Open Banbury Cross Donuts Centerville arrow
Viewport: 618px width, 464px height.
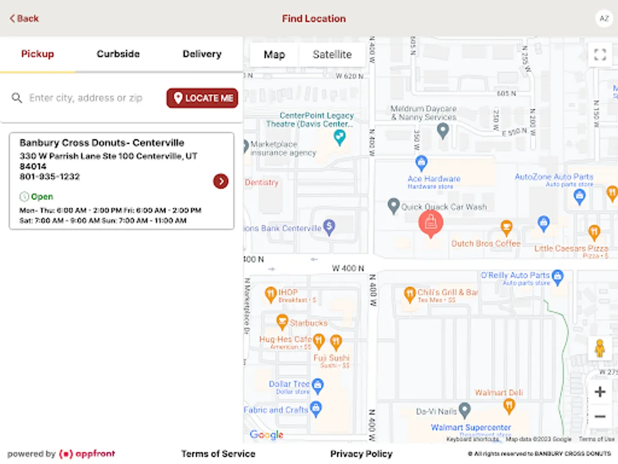point(220,181)
